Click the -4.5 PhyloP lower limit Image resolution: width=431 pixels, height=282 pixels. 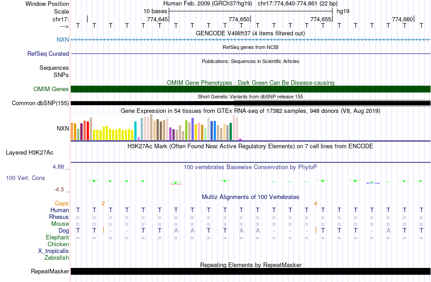[59, 189]
